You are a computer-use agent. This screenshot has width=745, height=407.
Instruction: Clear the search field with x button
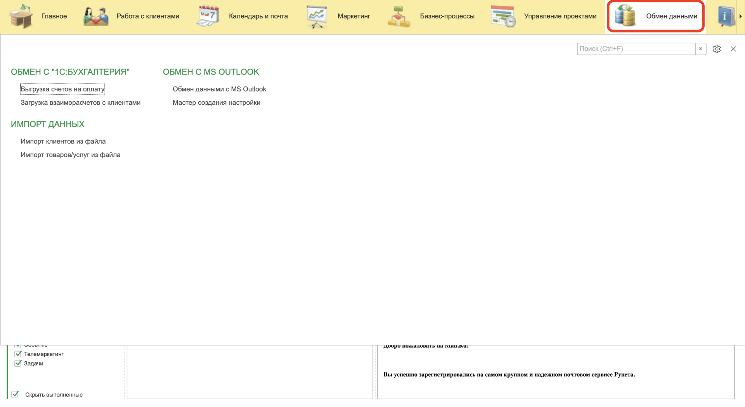(x=700, y=49)
